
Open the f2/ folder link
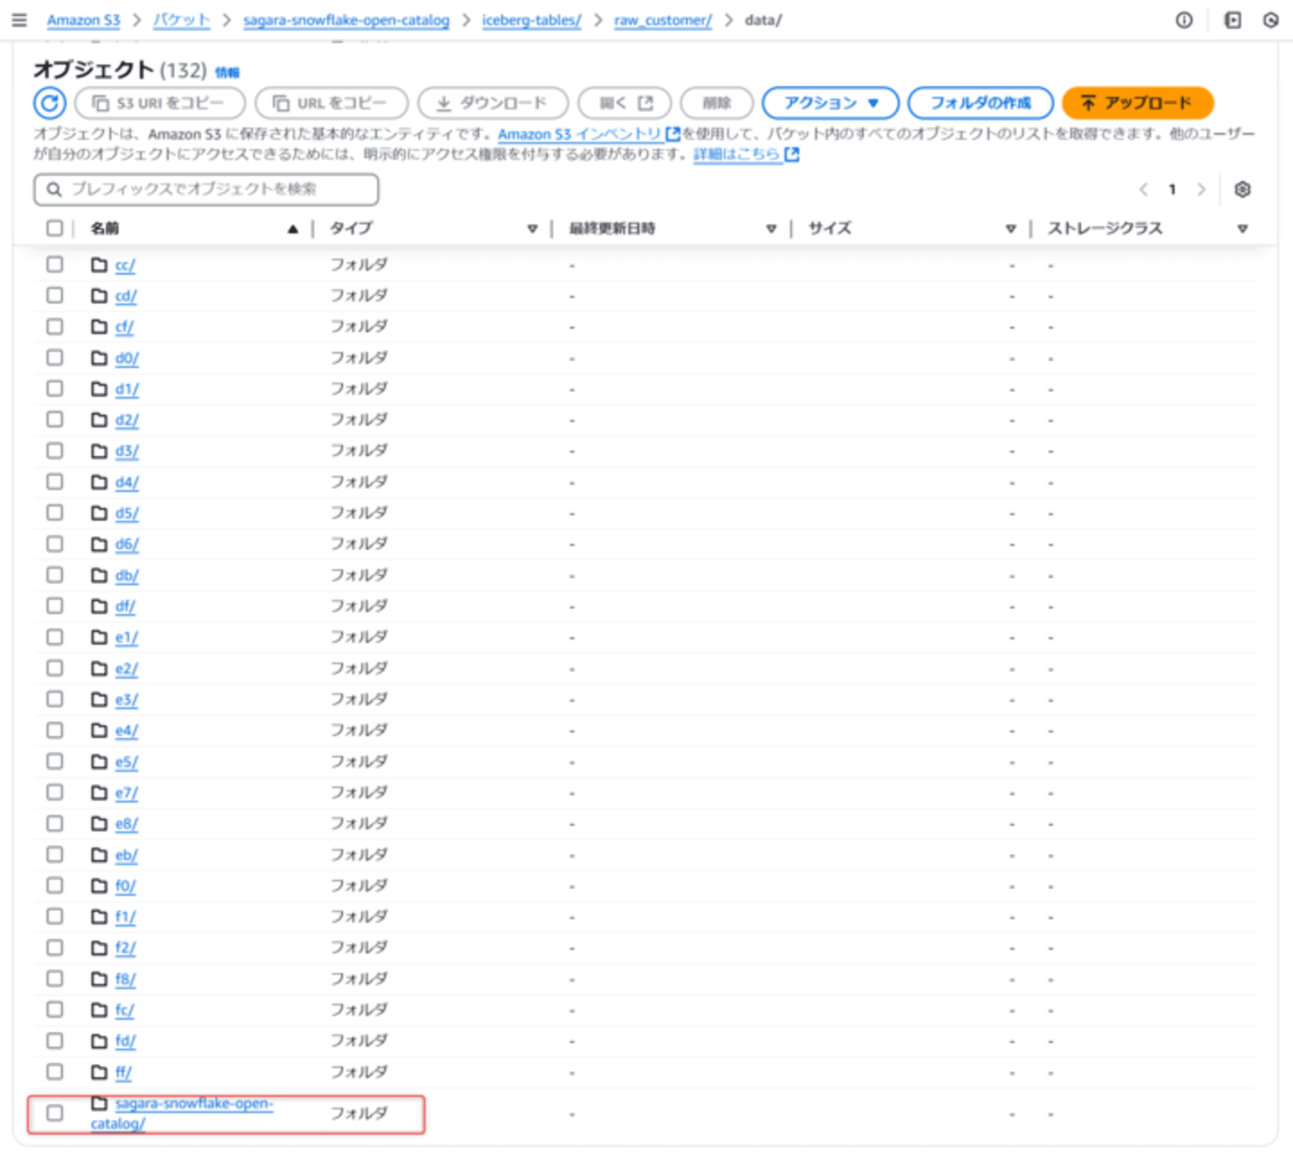125,947
